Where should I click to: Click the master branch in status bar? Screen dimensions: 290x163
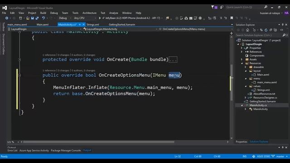pos(280,156)
